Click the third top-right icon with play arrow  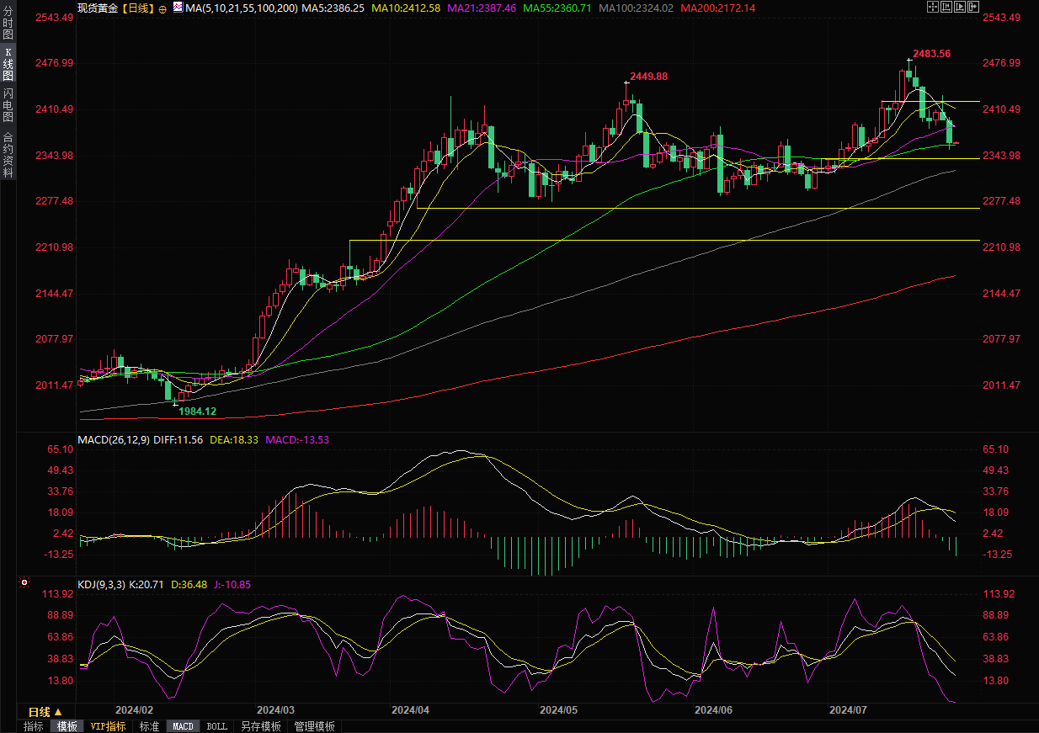[x=960, y=7]
